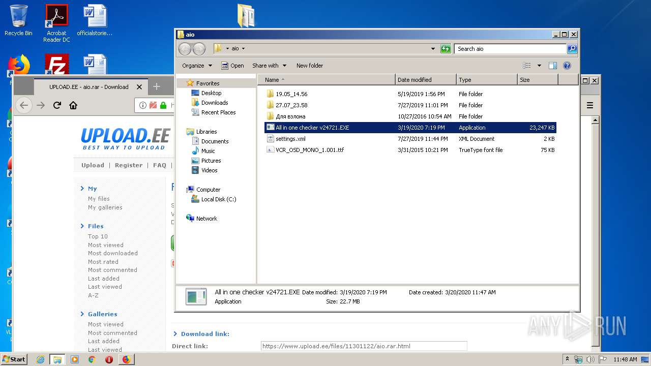The height and width of the screenshot is (366, 651).
Task: Open Most downloaded link
Action: click(x=113, y=253)
